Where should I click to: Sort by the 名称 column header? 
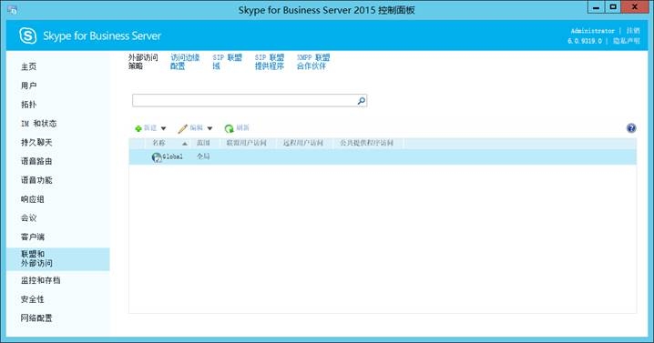158,143
